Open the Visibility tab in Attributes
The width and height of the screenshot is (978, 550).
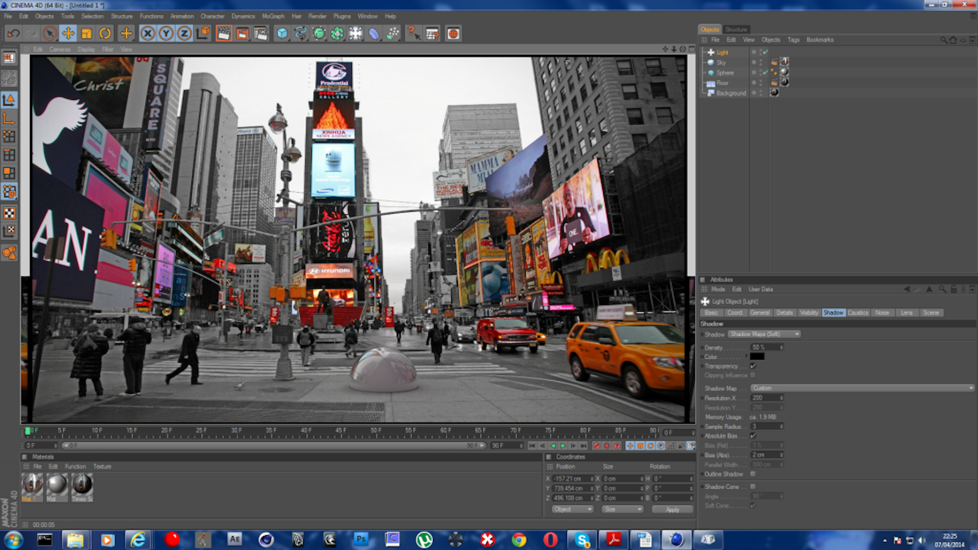(809, 313)
